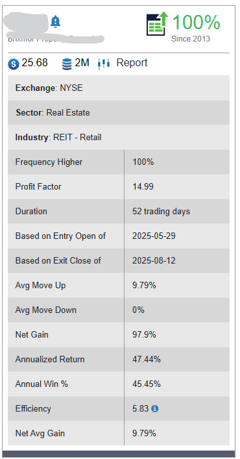Screen dimensions: 240x459
Task: Click the 2M volume value
Action: click(82, 62)
